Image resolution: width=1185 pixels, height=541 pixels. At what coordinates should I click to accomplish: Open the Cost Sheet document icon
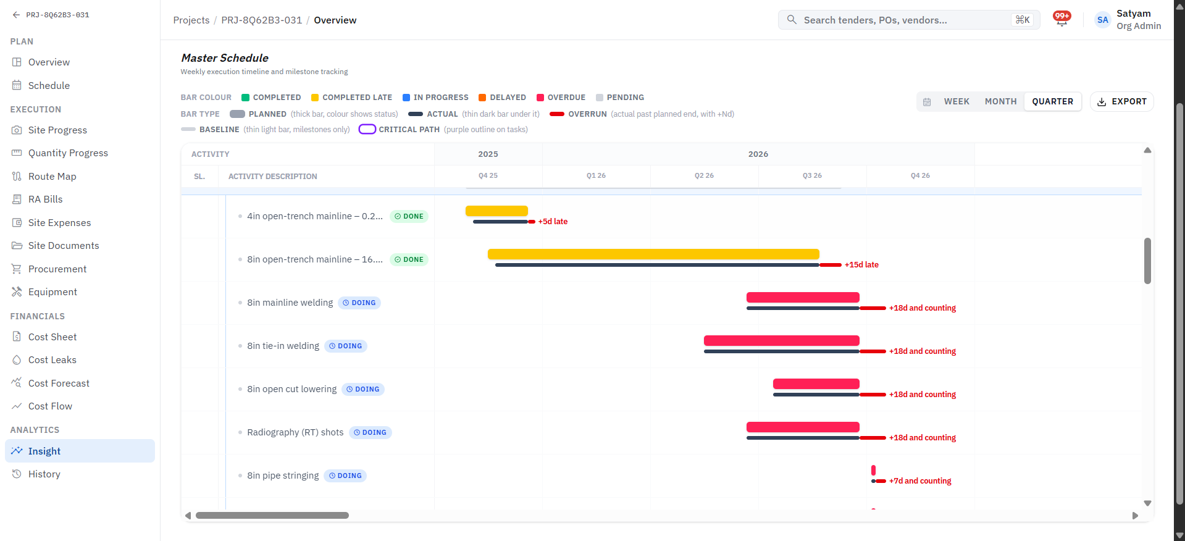pos(17,337)
